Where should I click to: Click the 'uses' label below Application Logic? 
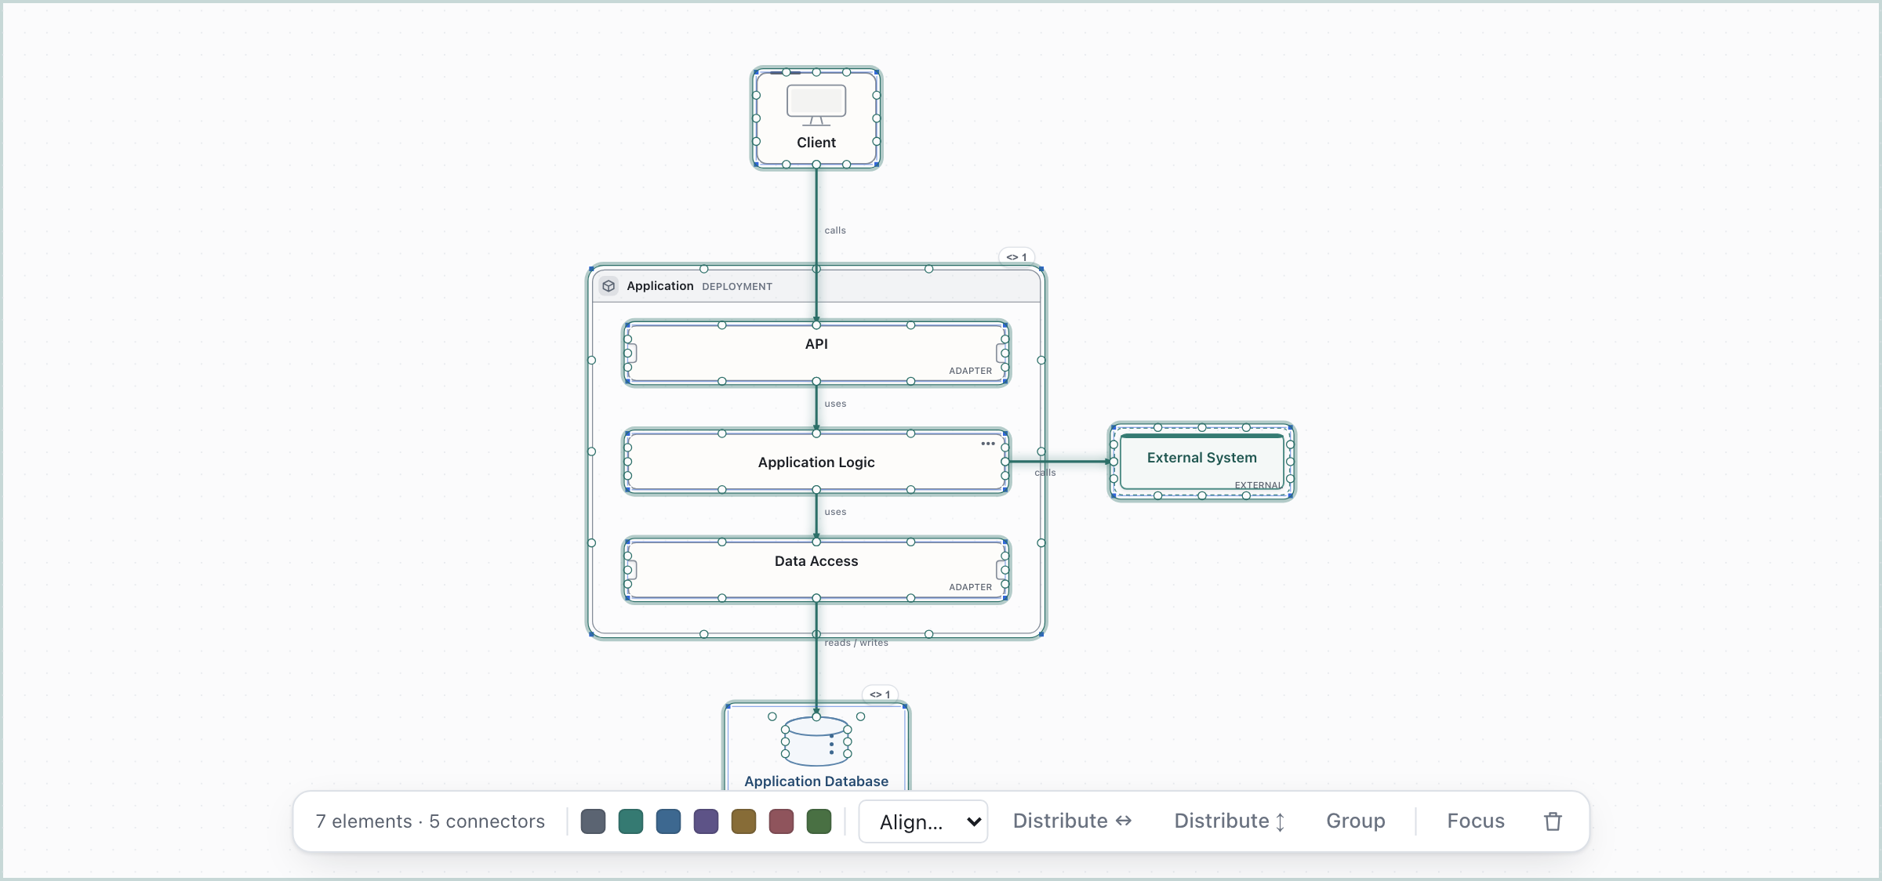[x=835, y=512]
